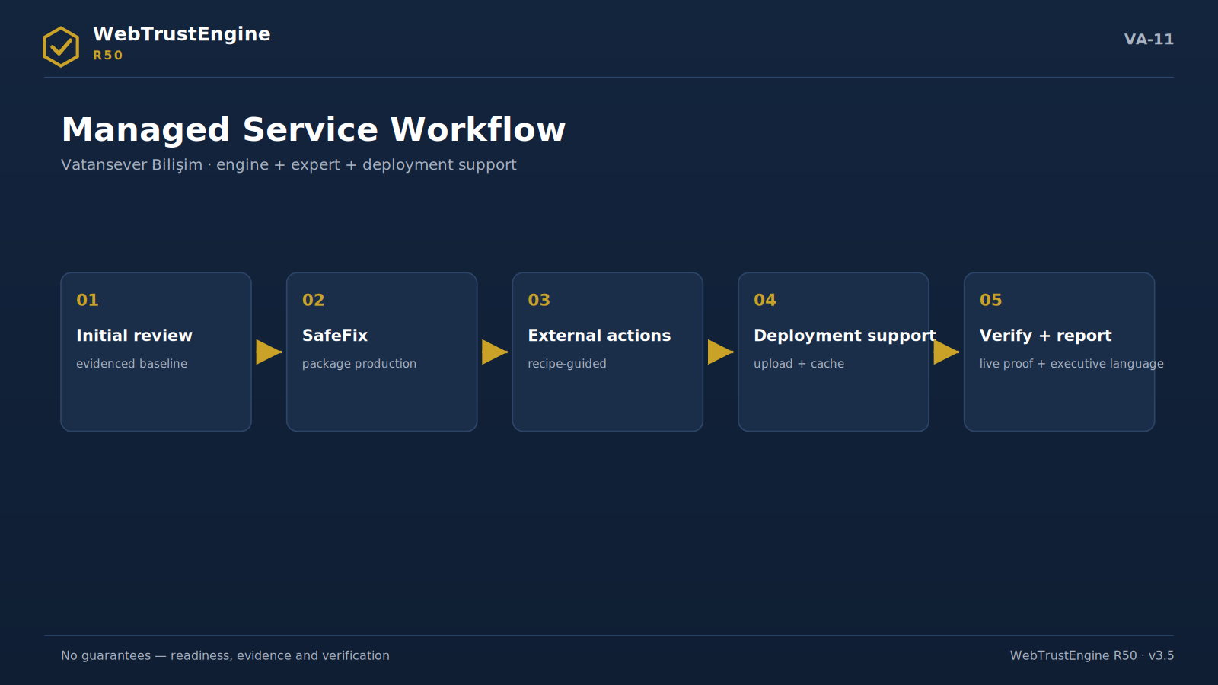This screenshot has height=685, width=1218.
Task: Click the WebTrustEngine hexagon checkmark logo
Action: (x=61, y=46)
